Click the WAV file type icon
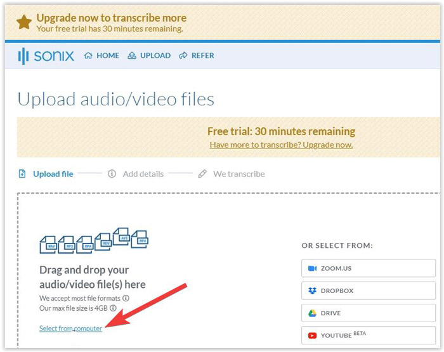This screenshot has height=352, width=444. coord(48,245)
